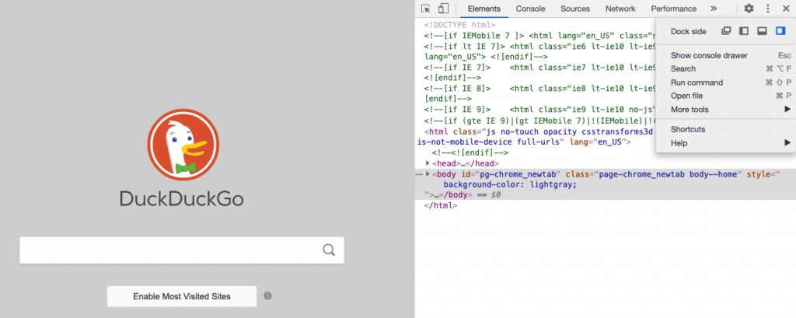Click Enable Most Visited Sites button
Screen dimensions: 796x318
[182, 296]
